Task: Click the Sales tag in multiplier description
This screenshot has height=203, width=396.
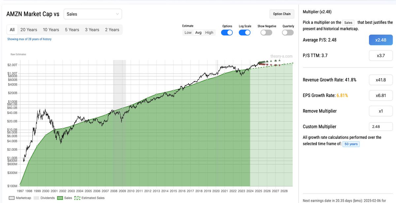Action: click(348, 23)
